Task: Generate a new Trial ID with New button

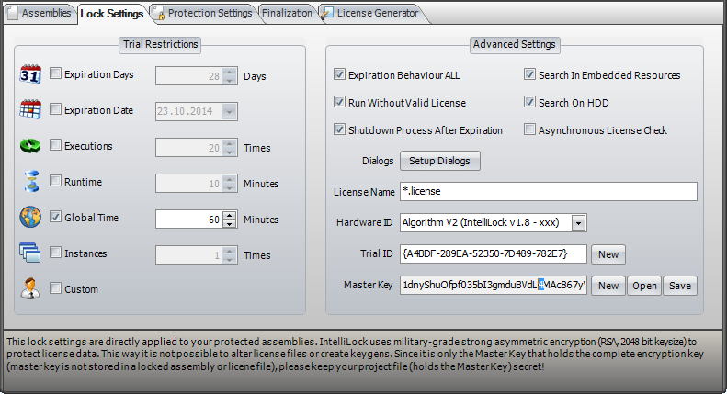Action: 608,253
